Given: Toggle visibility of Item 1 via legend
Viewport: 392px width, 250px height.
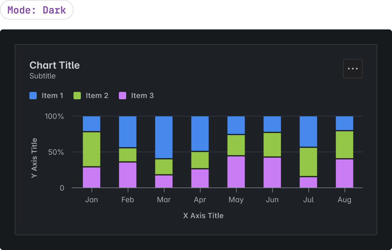Looking at the screenshot, I should click(x=52, y=96).
